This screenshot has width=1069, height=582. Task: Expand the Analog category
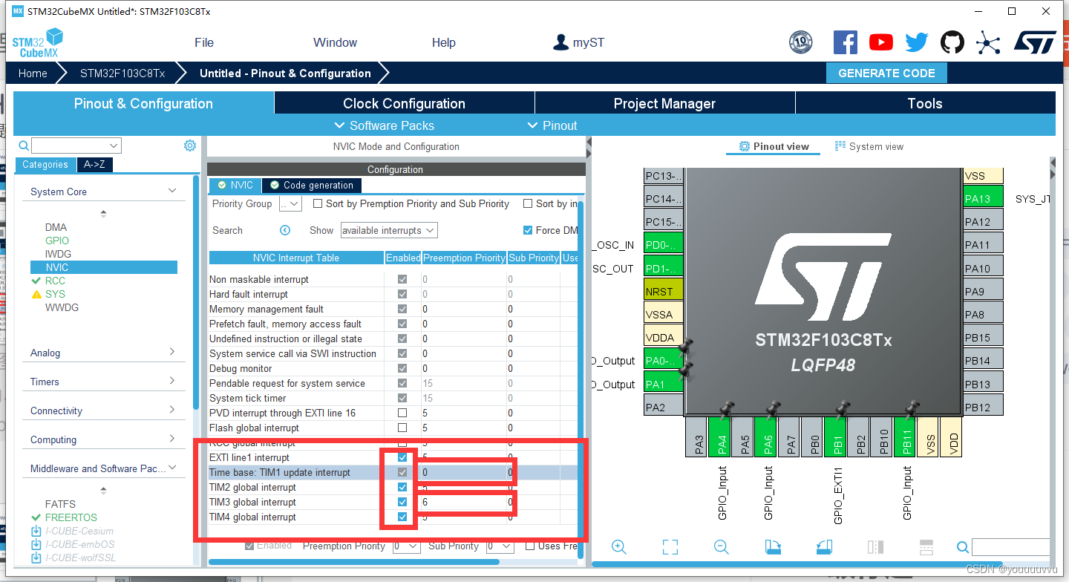[x=172, y=352]
